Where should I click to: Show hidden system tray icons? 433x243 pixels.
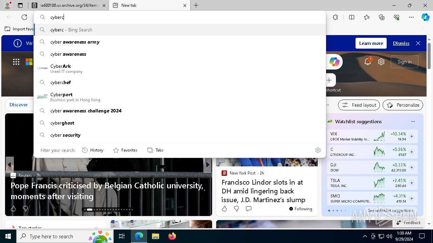point(365,236)
